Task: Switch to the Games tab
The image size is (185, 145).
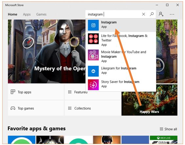Action: 41,14
